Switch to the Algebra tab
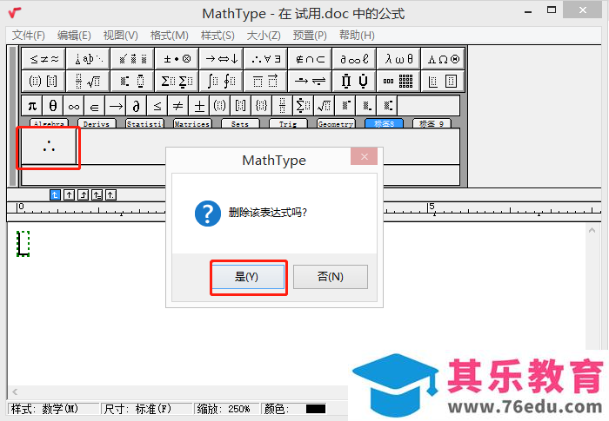This screenshot has height=421, width=609. (49, 123)
